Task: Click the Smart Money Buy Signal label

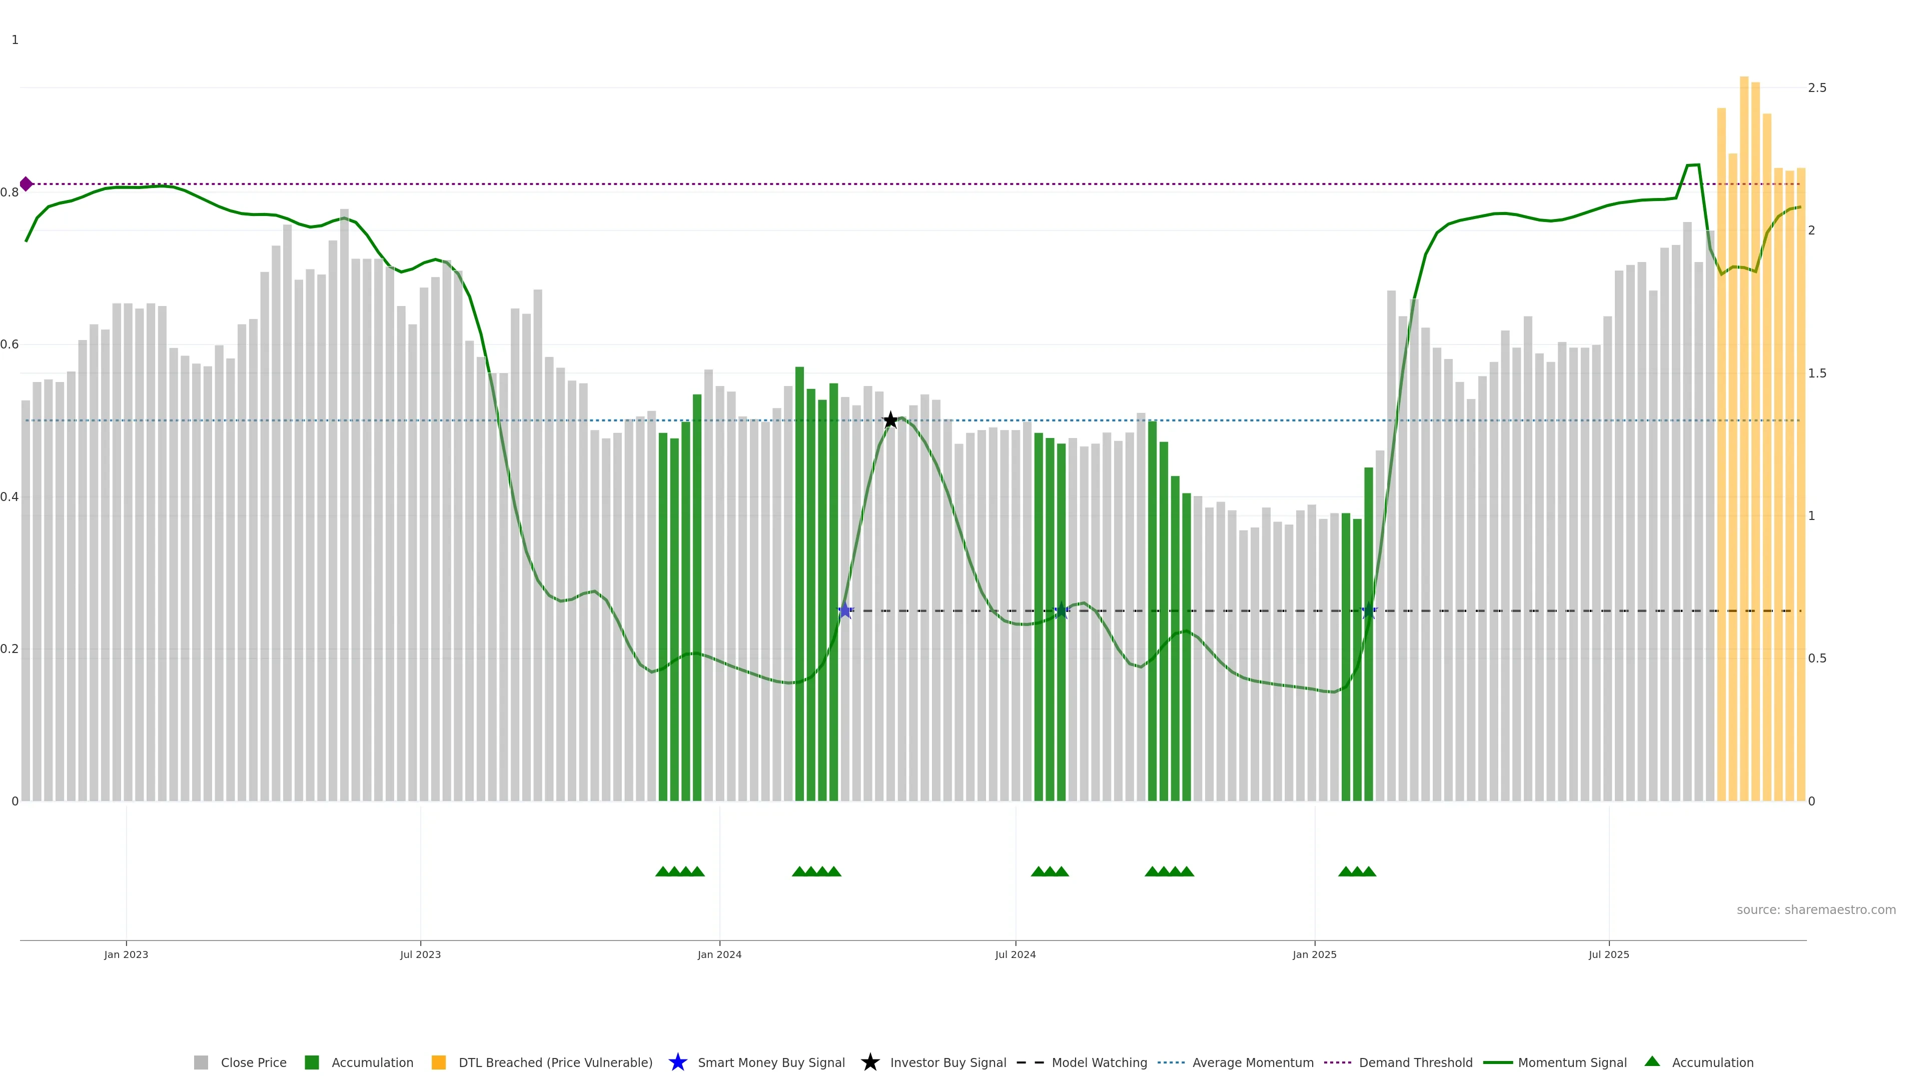Action: click(770, 1062)
